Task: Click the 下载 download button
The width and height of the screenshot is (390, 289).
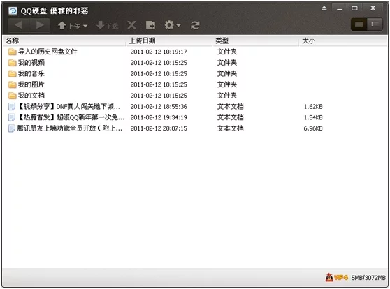Action: coord(107,25)
